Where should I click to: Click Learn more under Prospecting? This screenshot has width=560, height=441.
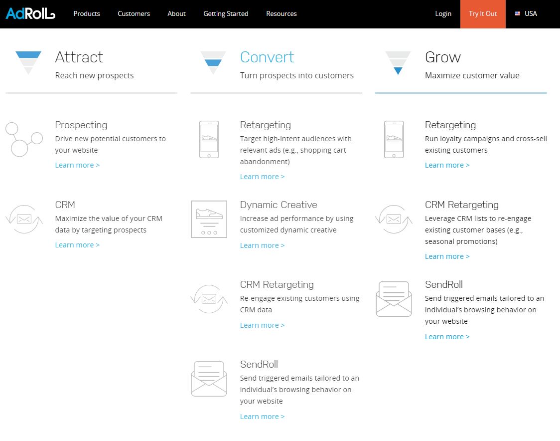click(77, 165)
